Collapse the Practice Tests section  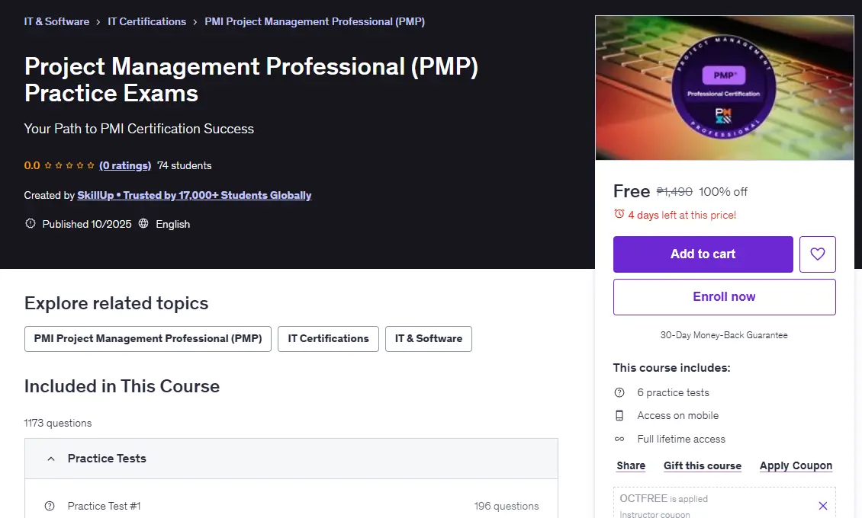(x=291, y=459)
